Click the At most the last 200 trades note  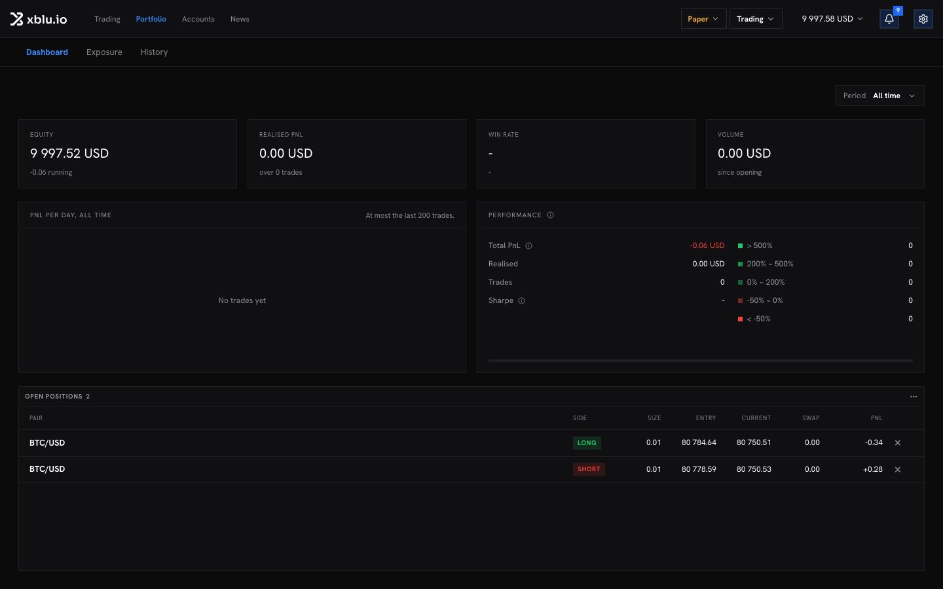tap(410, 216)
